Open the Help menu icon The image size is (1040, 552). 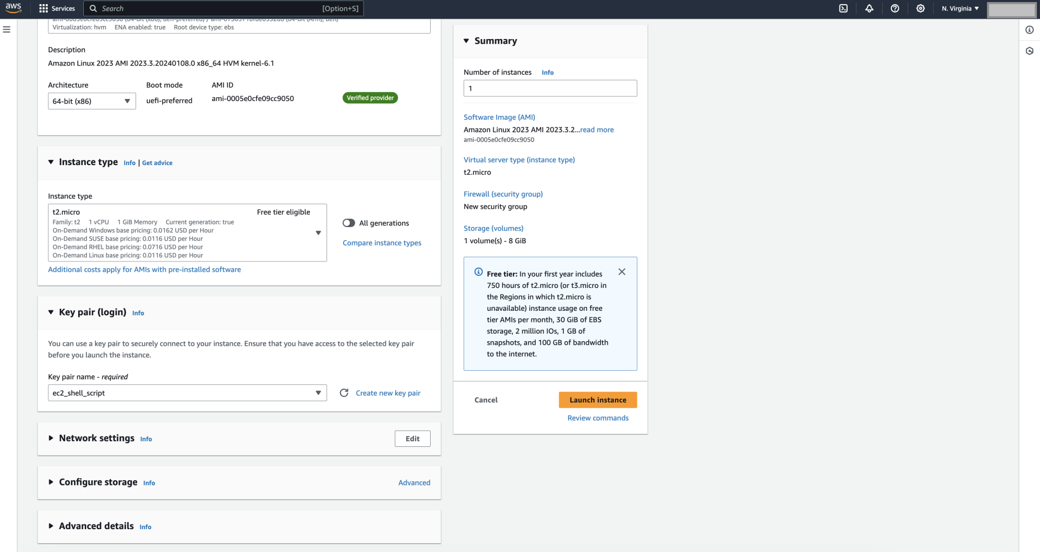click(x=895, y=8)
